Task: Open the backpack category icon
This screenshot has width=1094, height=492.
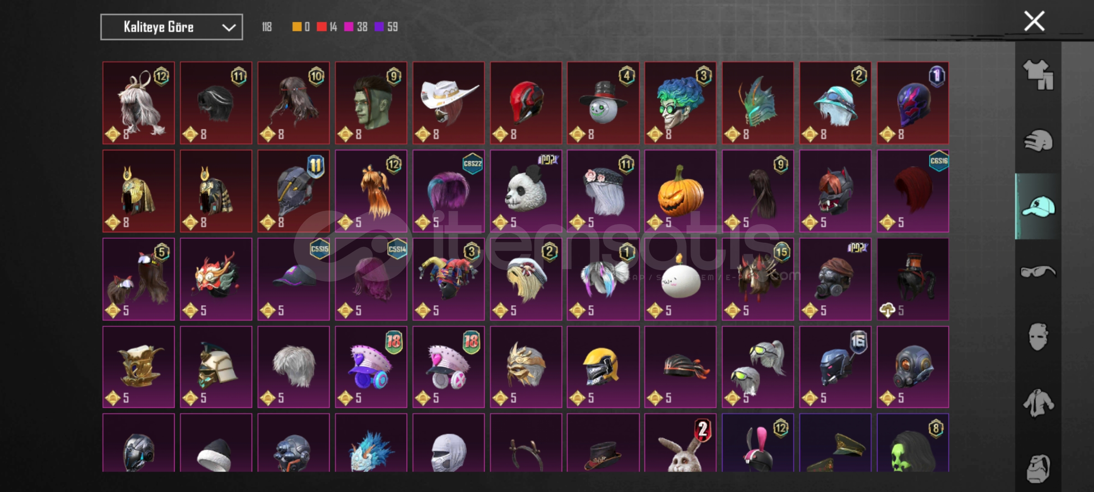Action: click(1038, 468)
